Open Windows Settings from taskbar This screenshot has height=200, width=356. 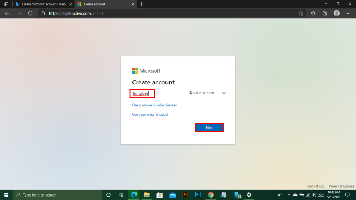(249, 195)
